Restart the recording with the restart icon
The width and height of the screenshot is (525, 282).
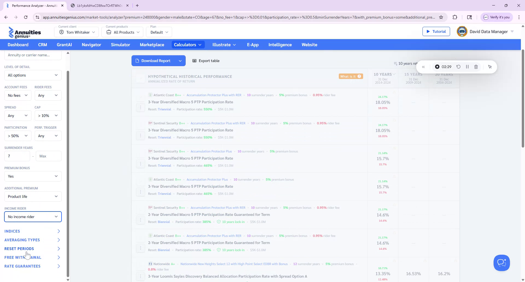pos(458,67)
